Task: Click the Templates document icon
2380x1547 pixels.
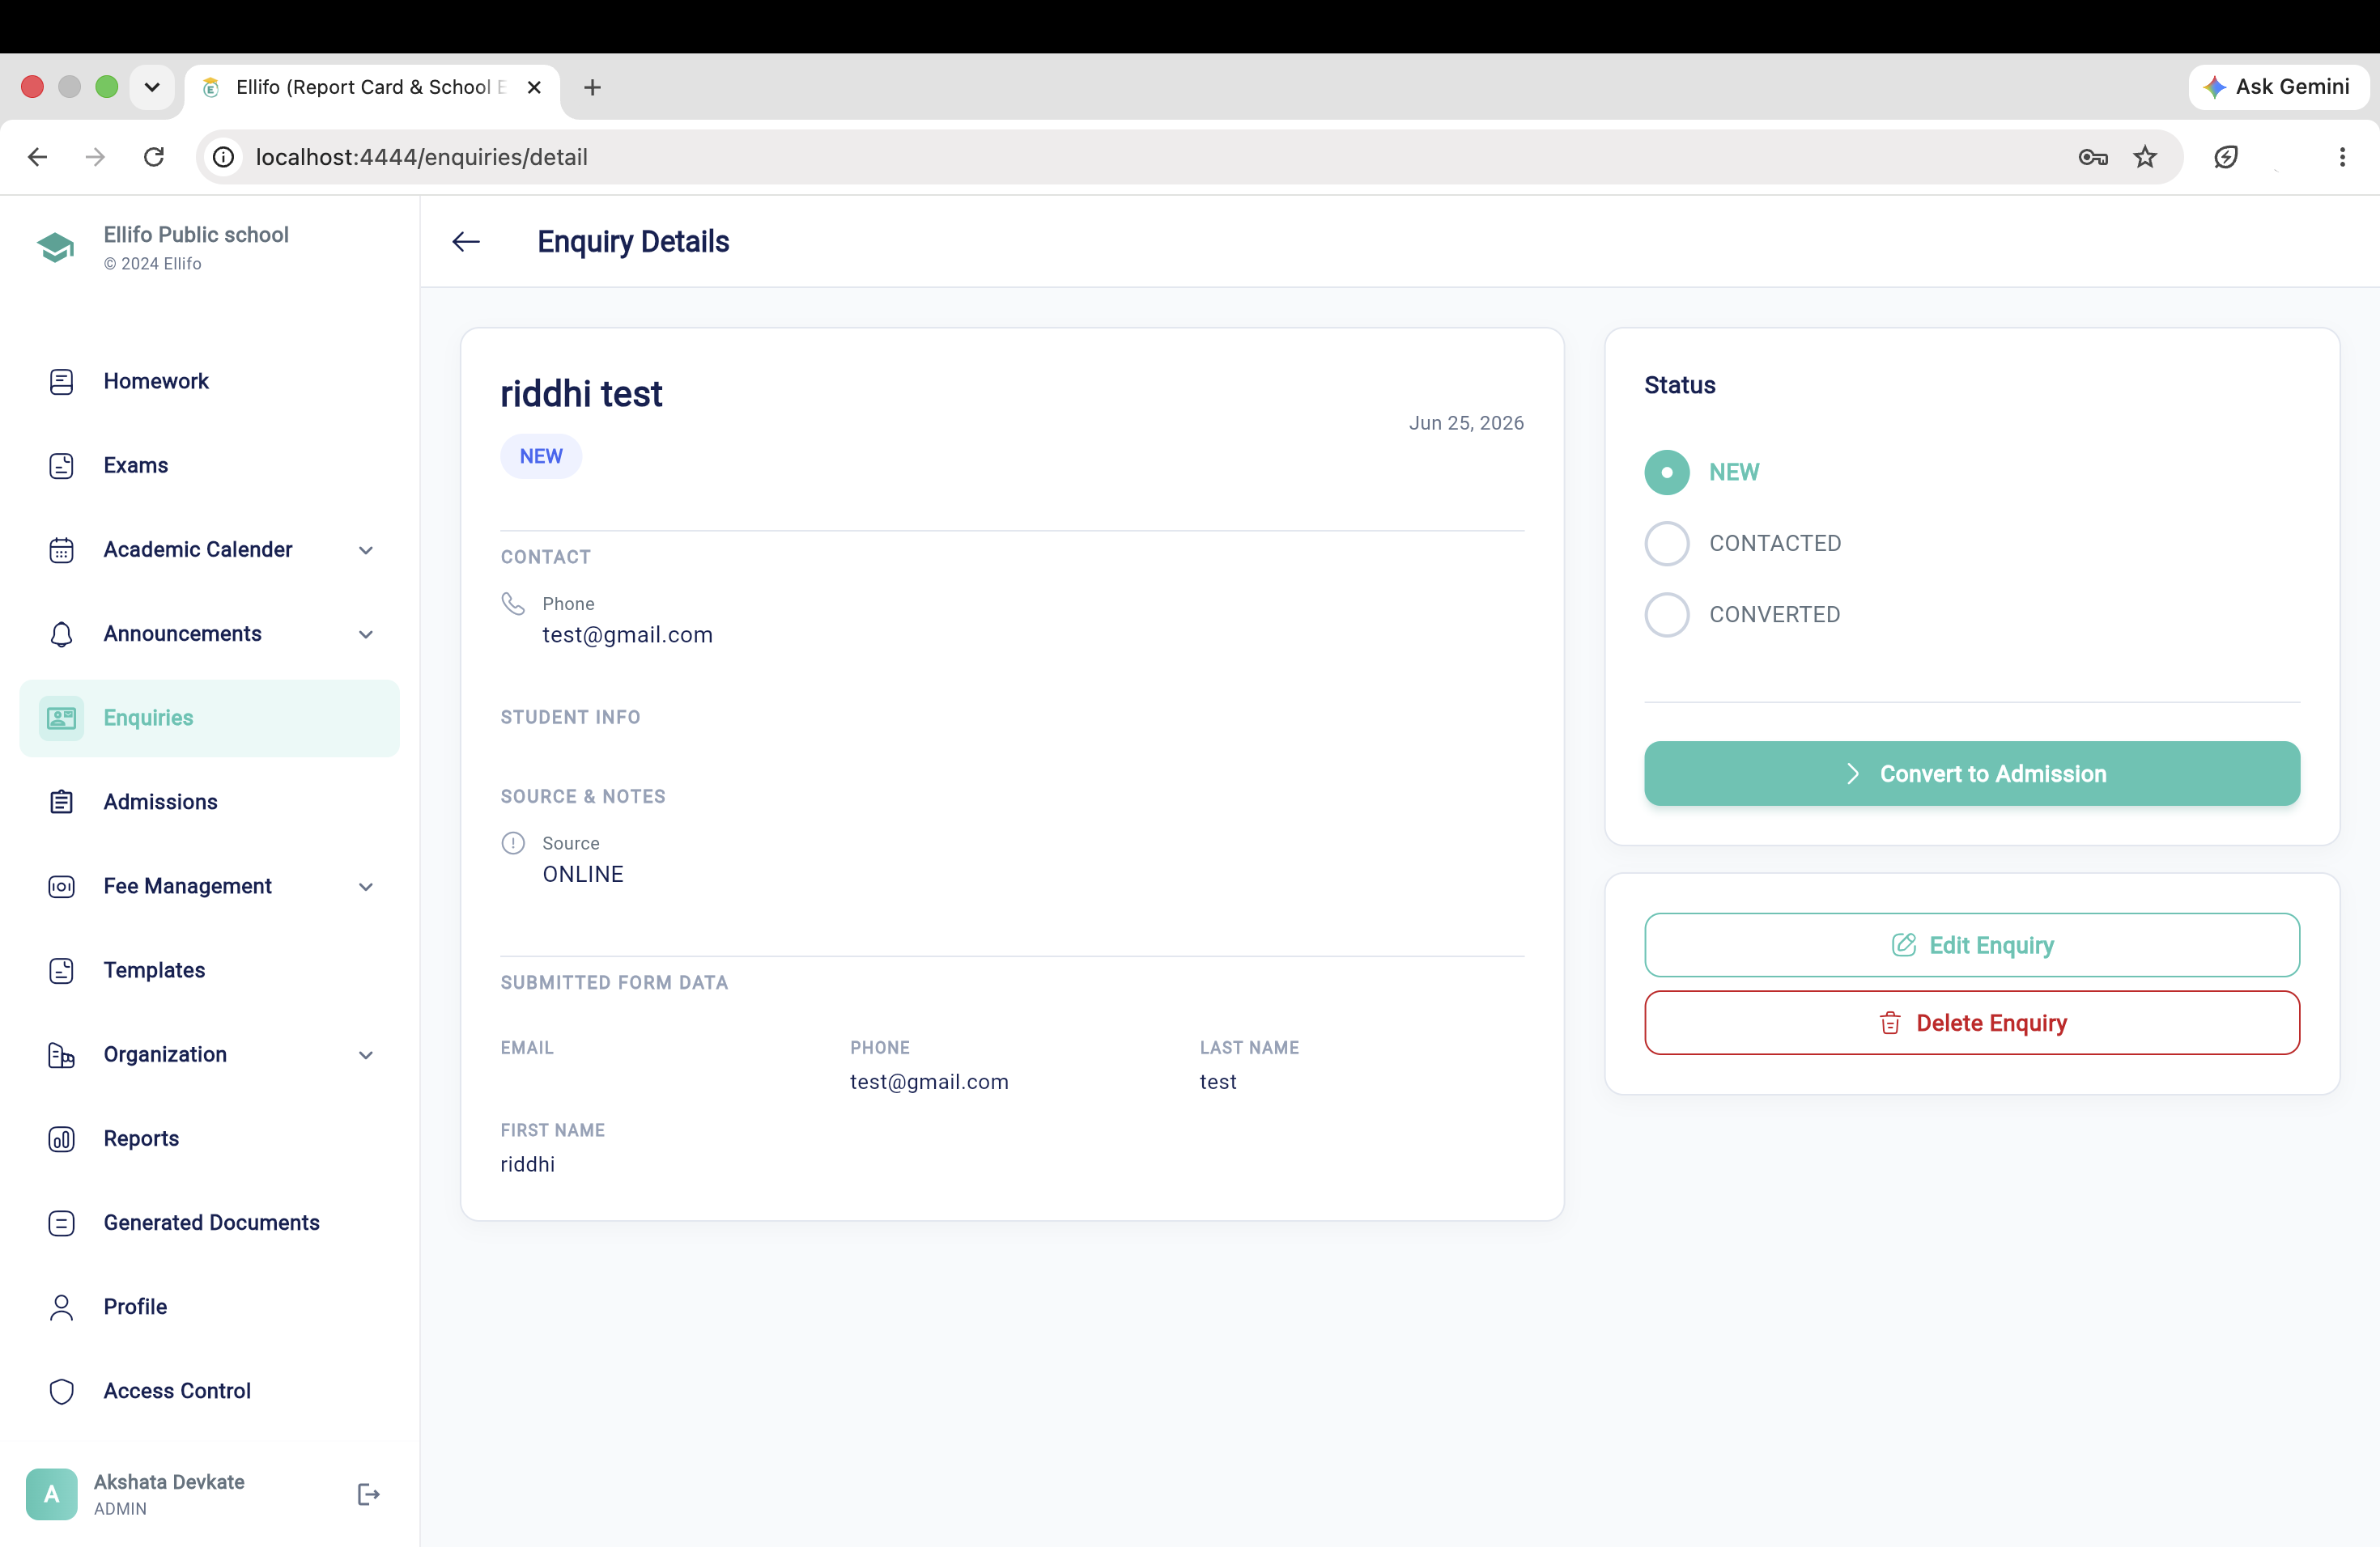Action: [61, 970]
